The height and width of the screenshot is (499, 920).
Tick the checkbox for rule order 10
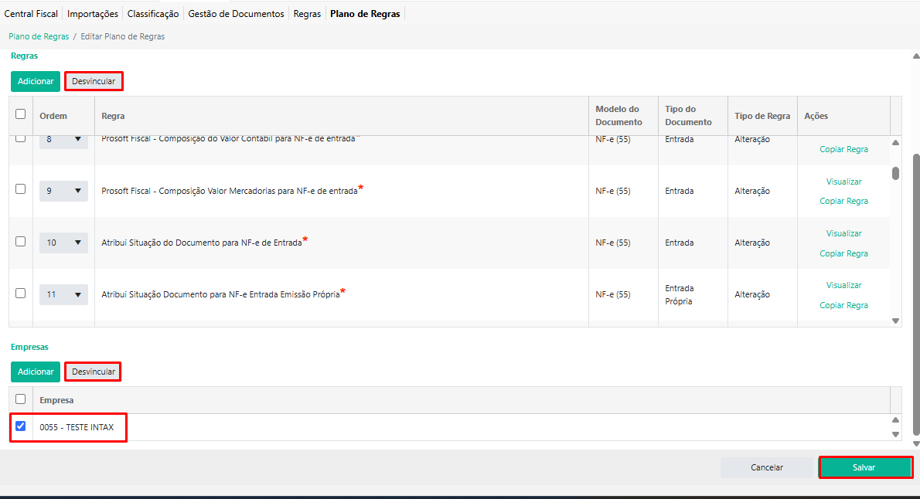[x=21, y=241]
